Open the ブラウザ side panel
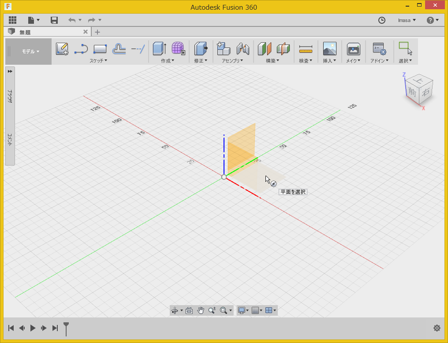 (x=10, y=96)
